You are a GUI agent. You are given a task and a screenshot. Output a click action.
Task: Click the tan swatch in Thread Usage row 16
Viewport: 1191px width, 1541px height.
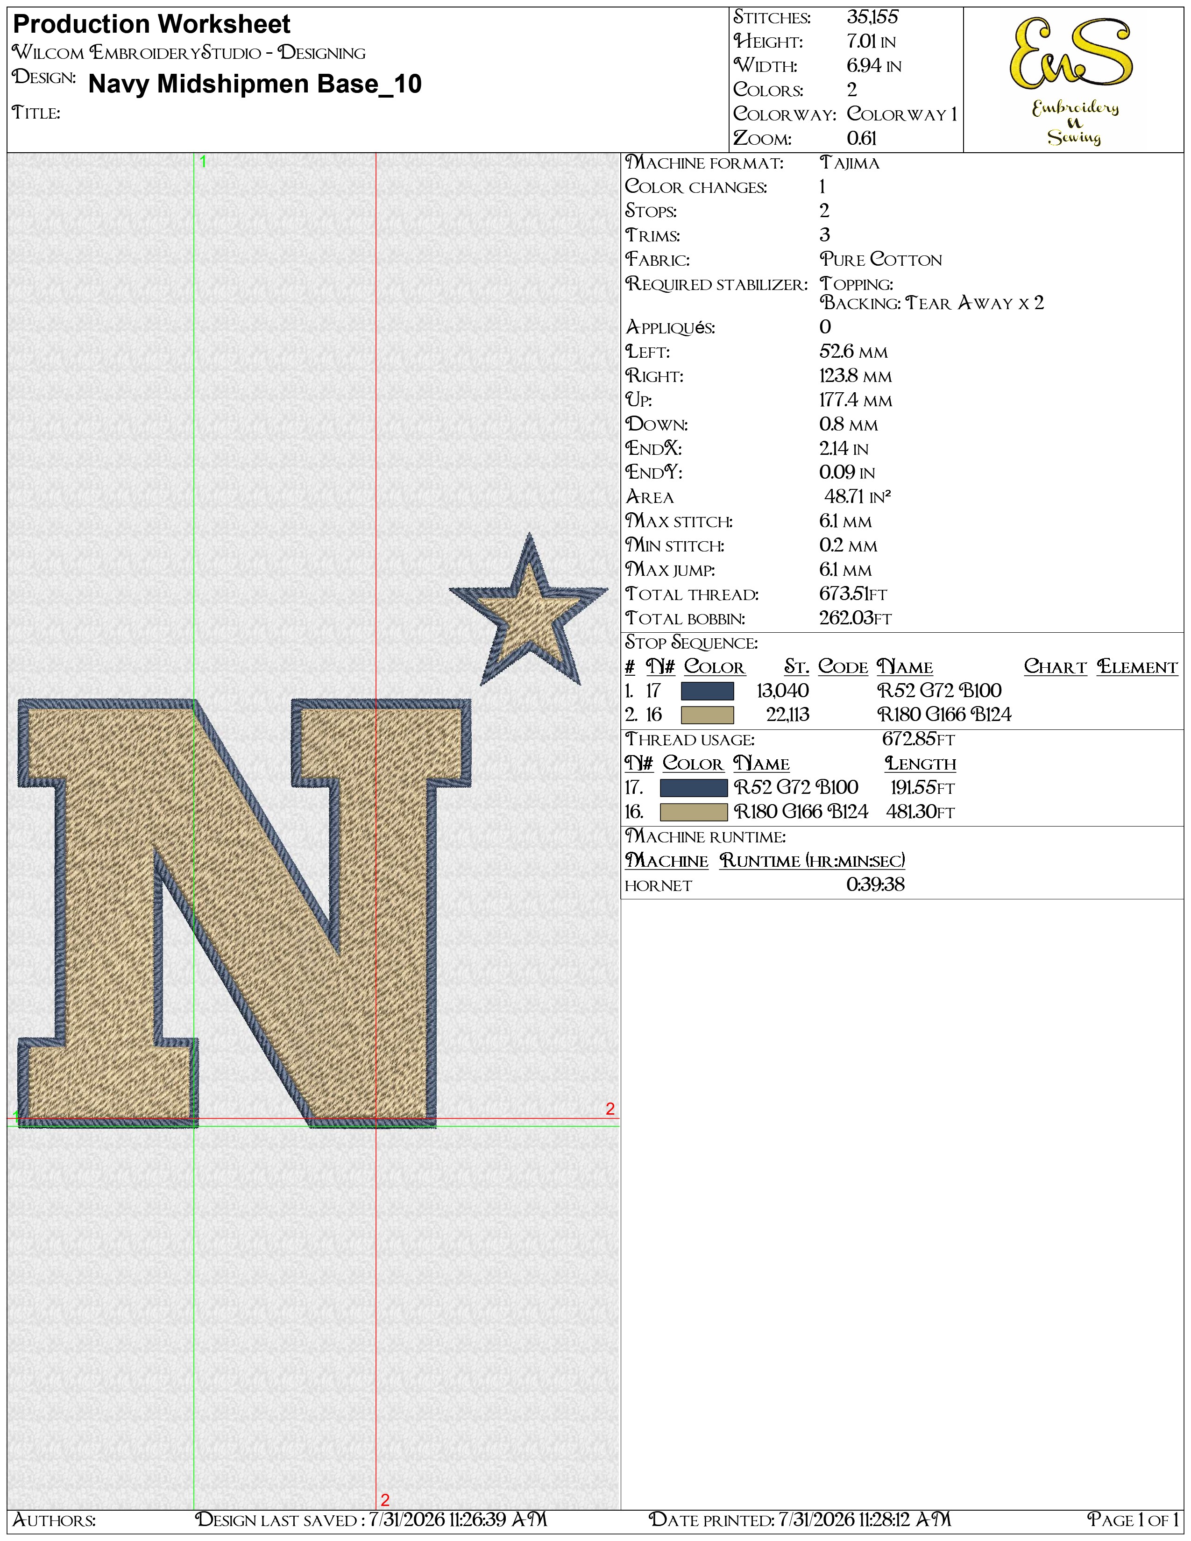(694, 812)
